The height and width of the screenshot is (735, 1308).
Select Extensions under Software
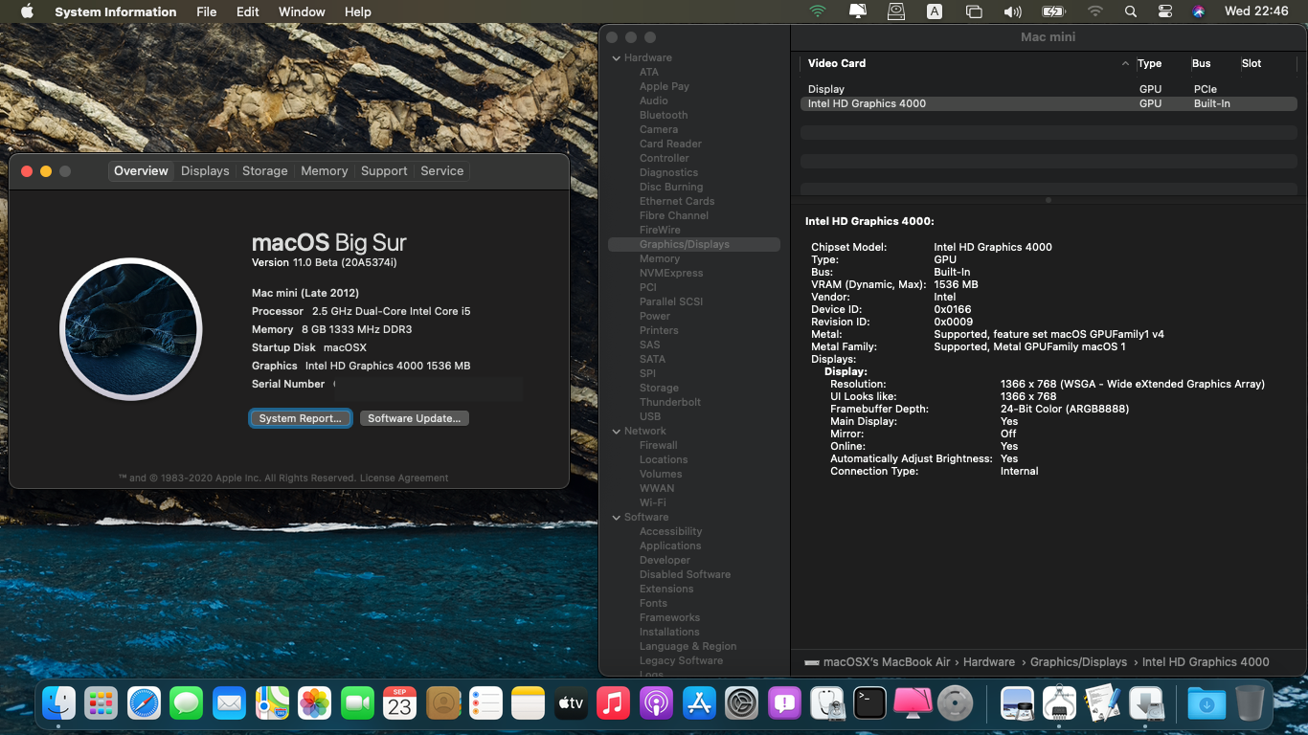coord(666,589)
